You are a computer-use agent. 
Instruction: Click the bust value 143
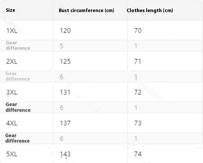[x=65, y=154]
